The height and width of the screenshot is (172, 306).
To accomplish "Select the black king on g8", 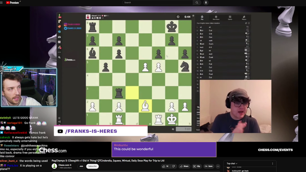I will 172,27.
